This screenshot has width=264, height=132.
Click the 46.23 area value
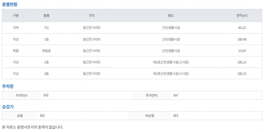pos(242,28)
